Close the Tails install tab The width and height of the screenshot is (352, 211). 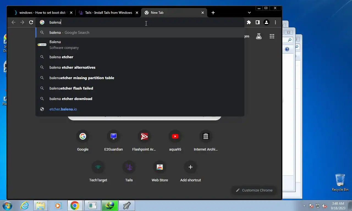tap(137, 13)
